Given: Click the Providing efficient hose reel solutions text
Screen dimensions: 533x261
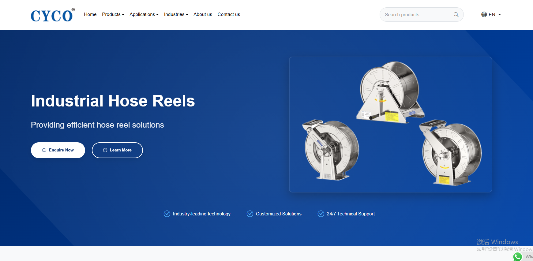Looking at the screenshot, I should pos(97,125).
